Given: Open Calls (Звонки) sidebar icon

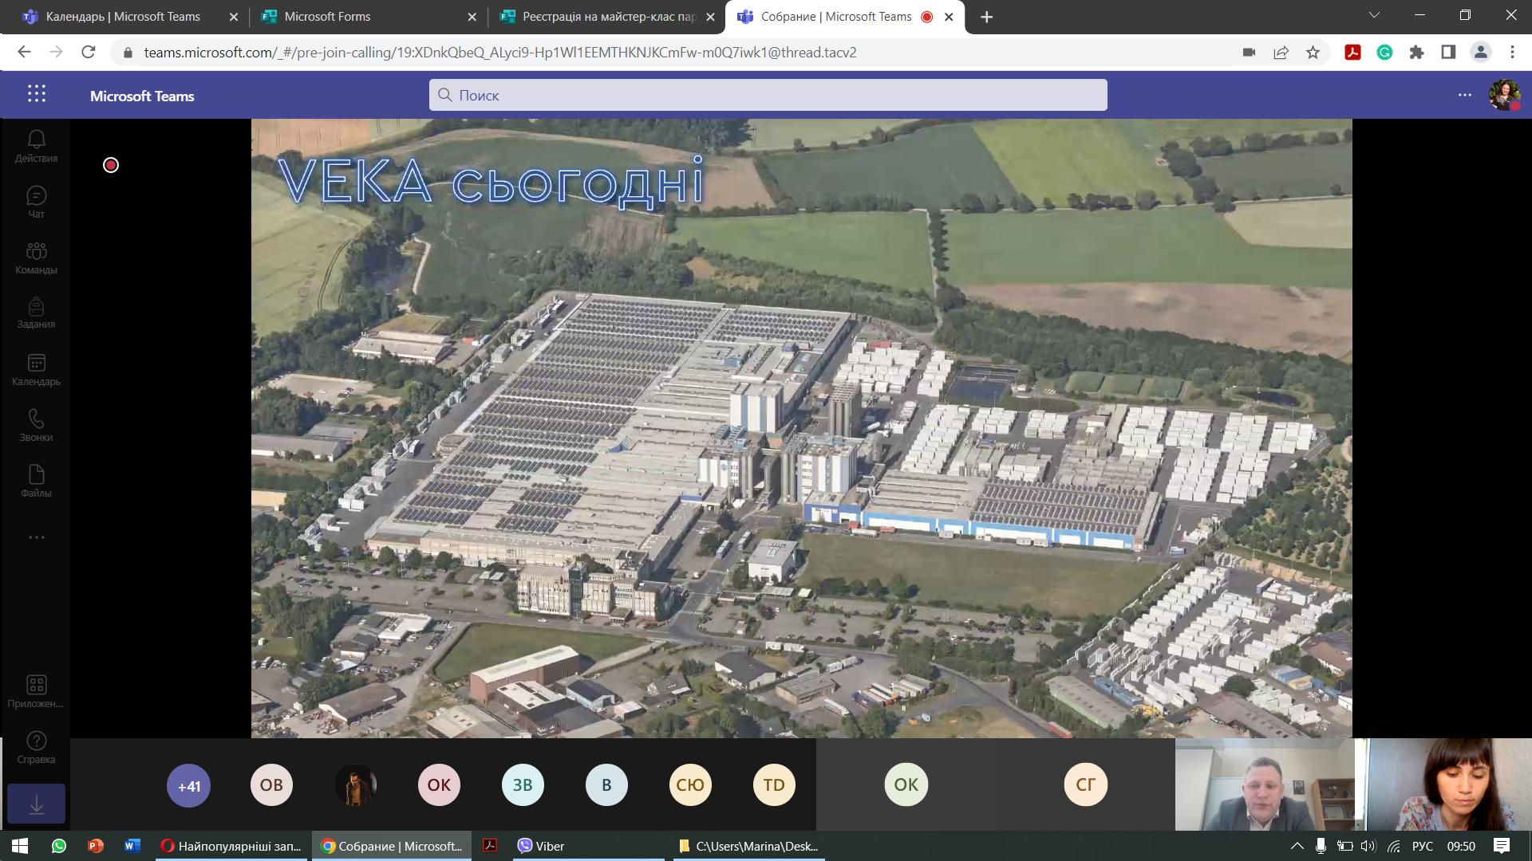Looking at the screenshot, I should point(36,426).
